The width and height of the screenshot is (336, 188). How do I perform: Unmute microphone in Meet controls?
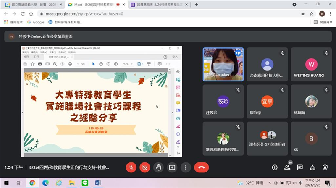tap(131, 167)
